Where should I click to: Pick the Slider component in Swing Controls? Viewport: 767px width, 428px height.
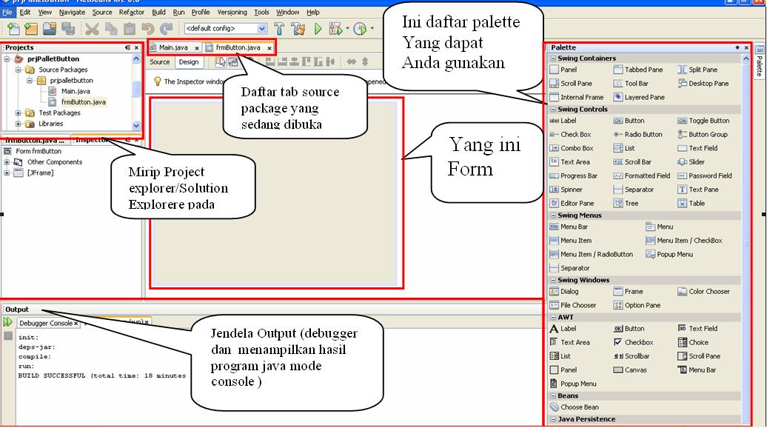pos(691,162)
